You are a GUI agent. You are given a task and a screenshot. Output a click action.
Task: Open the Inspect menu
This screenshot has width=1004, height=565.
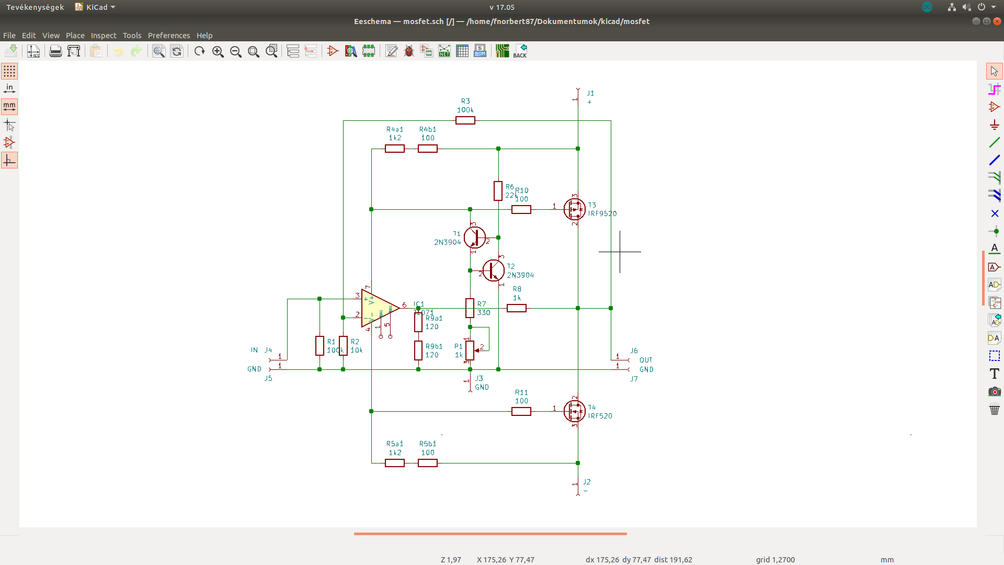104,36
